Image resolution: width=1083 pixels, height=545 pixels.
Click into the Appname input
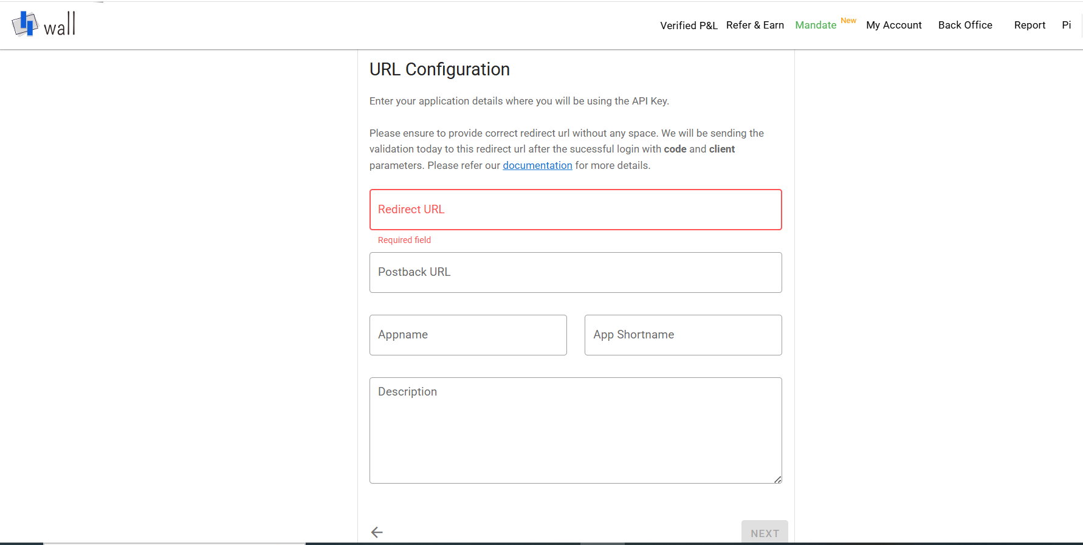click(x=468, y=335)
